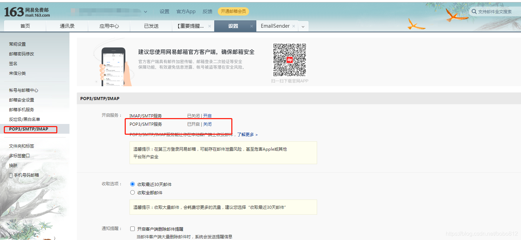Open 签名 settings in the sidebar

click(x=13, y=63)
